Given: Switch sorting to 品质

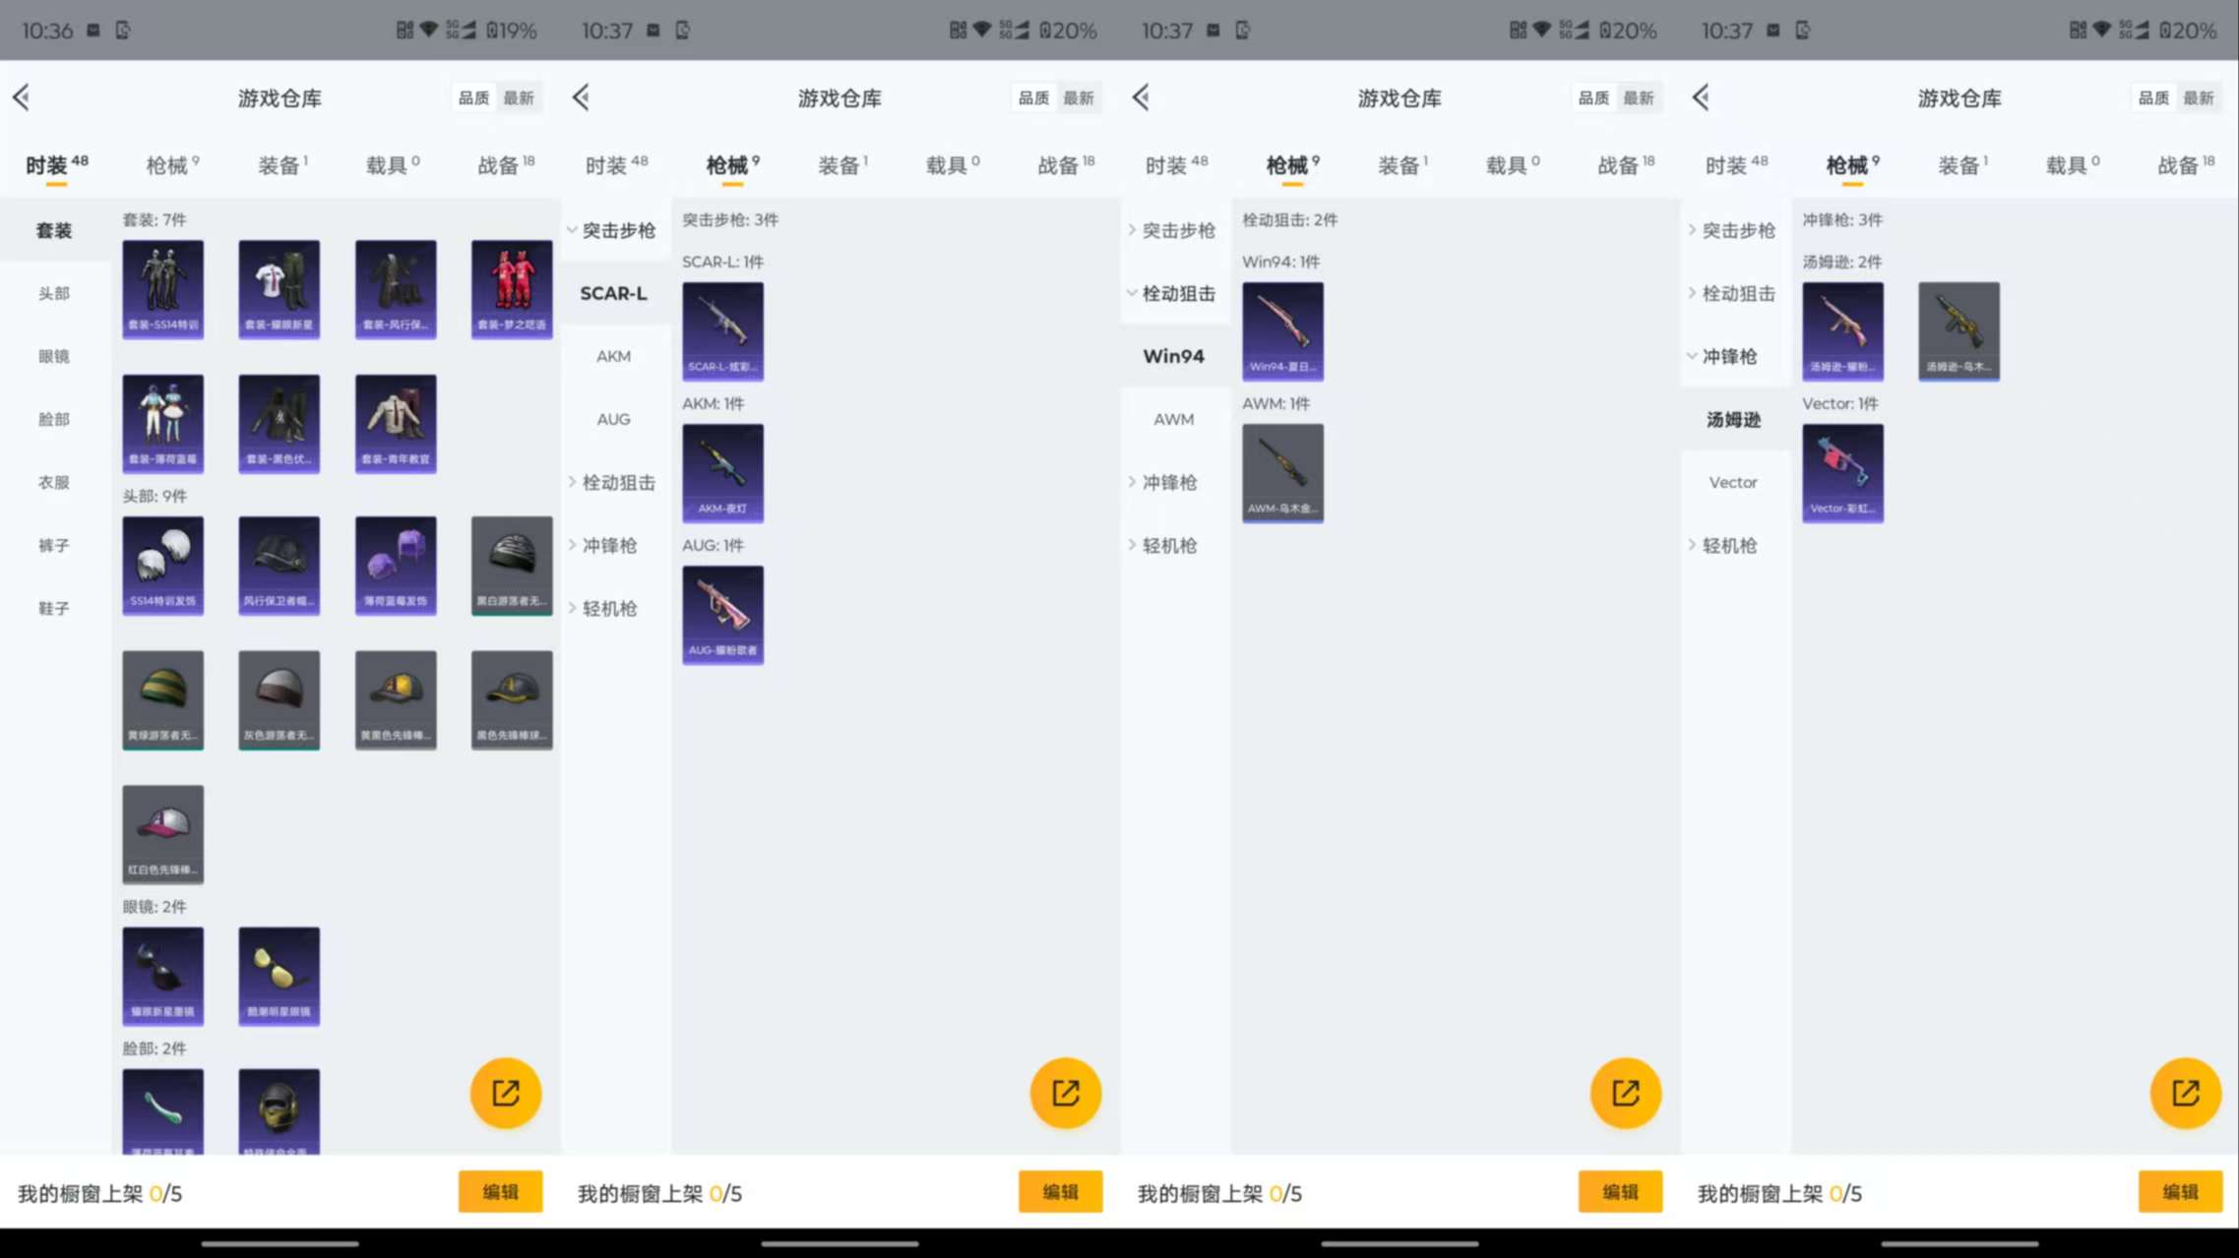Looking at the screenshot, I should [x=472, y=97].
